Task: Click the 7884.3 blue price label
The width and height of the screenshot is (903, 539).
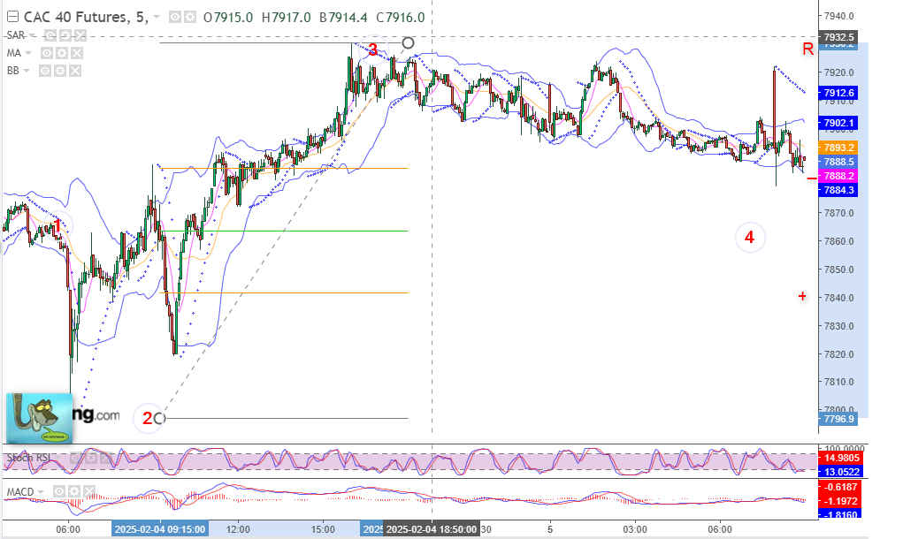Action: click(838, 190)
